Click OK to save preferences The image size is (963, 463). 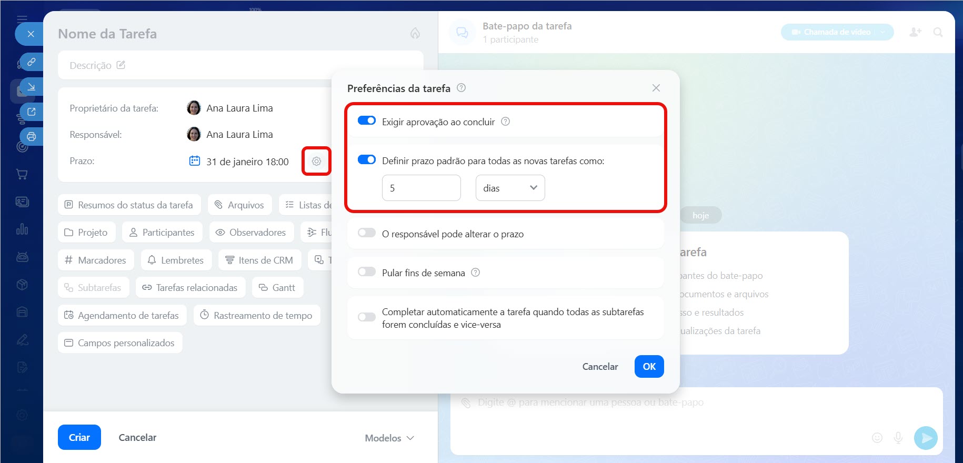pos(649,366)
